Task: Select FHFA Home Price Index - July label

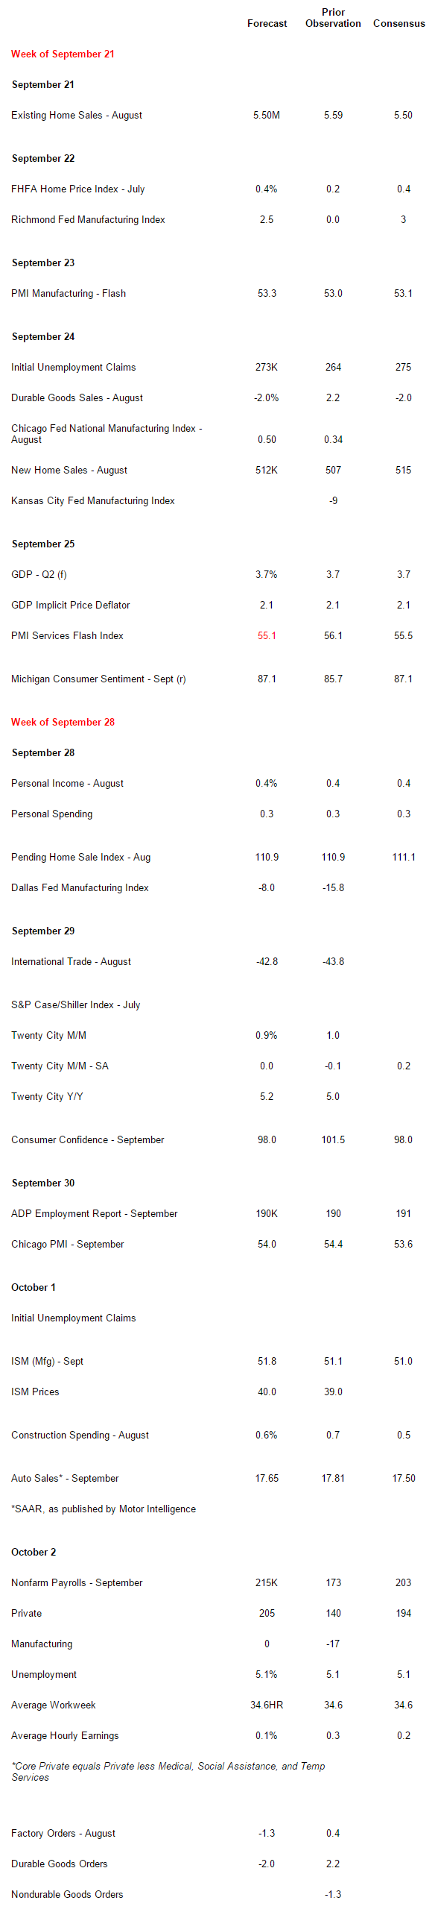Action: (78, 189)
